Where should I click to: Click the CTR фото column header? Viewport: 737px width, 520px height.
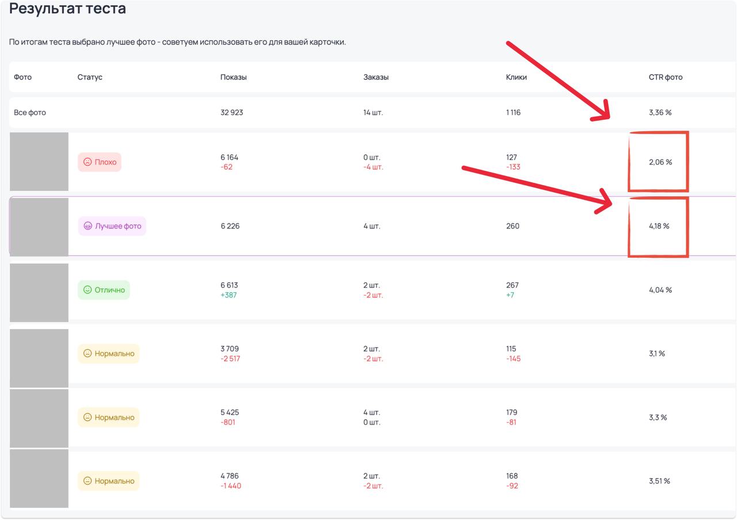point(666,77)
